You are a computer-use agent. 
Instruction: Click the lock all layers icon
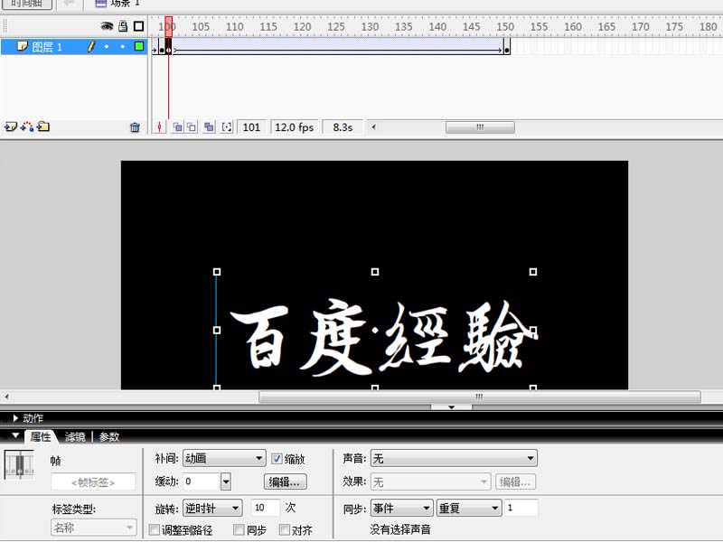pos(123,26)
